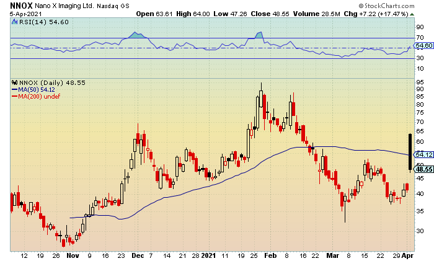Click the NNOX ticker symbol title
The image size is (434, 261).
21,6
